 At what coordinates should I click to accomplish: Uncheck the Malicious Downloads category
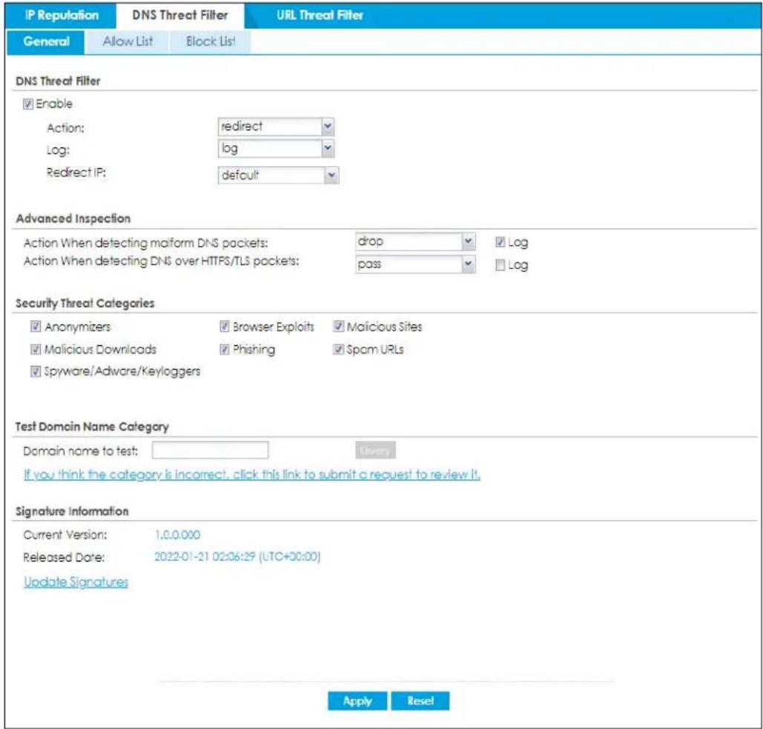tap(36, 349)
